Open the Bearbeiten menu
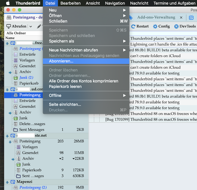The height and width of the screenshot is (190, 197). tap(70, 3)
